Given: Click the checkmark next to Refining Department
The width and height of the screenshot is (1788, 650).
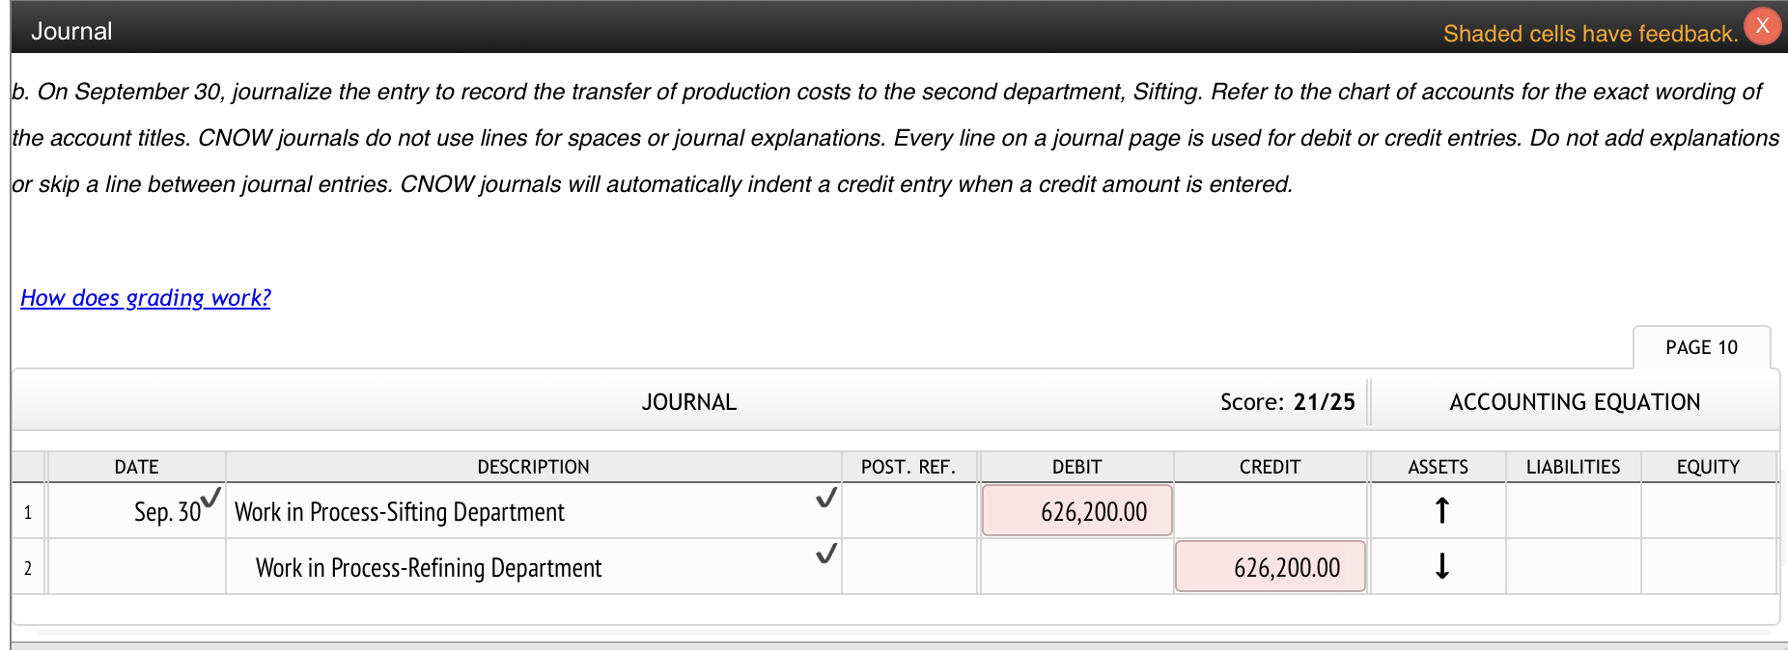Looking at the screenshot, I should pos(825,554).
